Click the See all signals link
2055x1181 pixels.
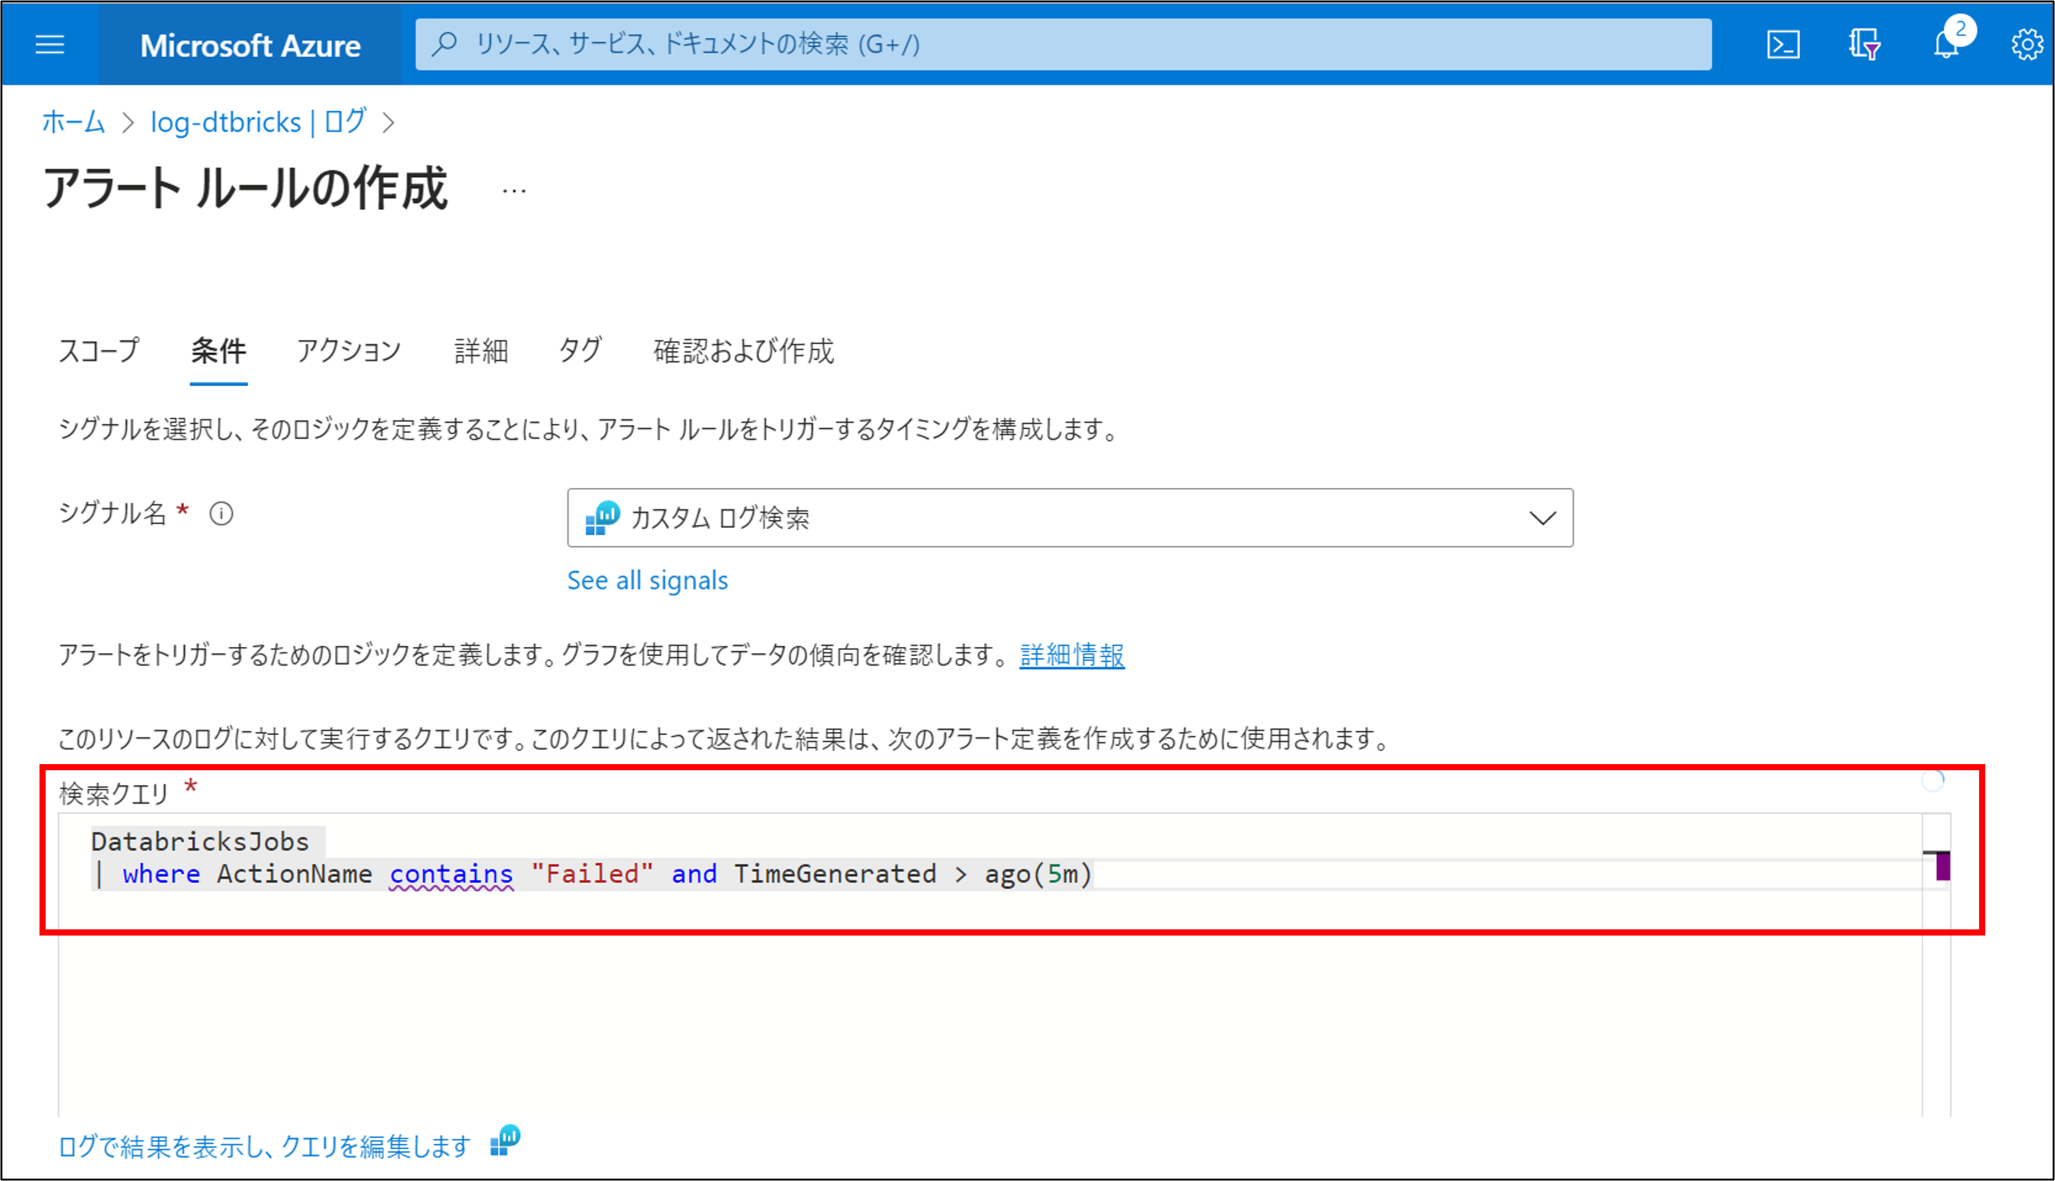click(647, 581)
